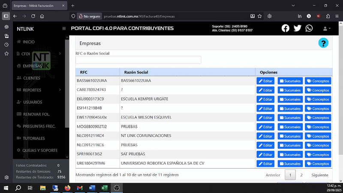Viewport: 343px width, 193px height.
Task: Open the Facebook icon in header
Action: (x=285, y=28)
